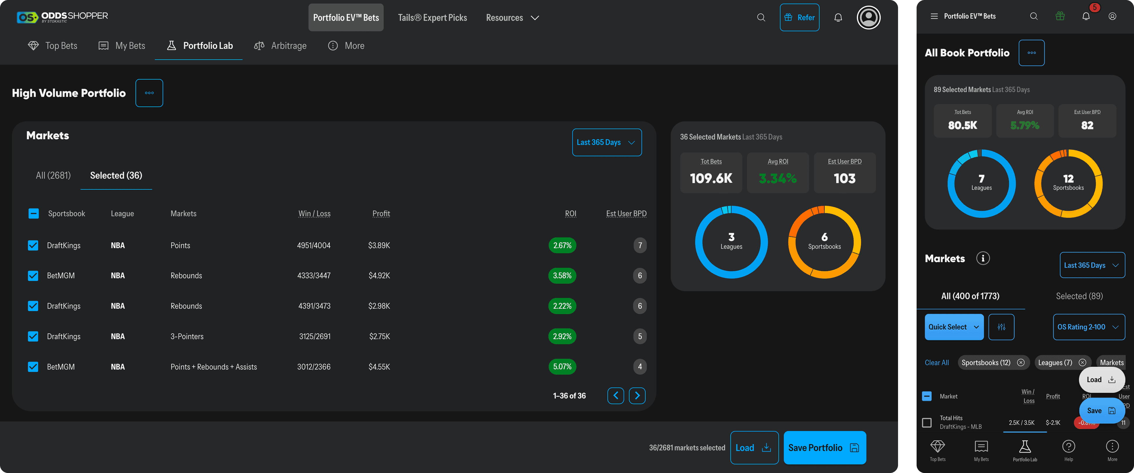Open notifications bell in mobile panel header
The image size is (1134, 473).
[1086, 16]
